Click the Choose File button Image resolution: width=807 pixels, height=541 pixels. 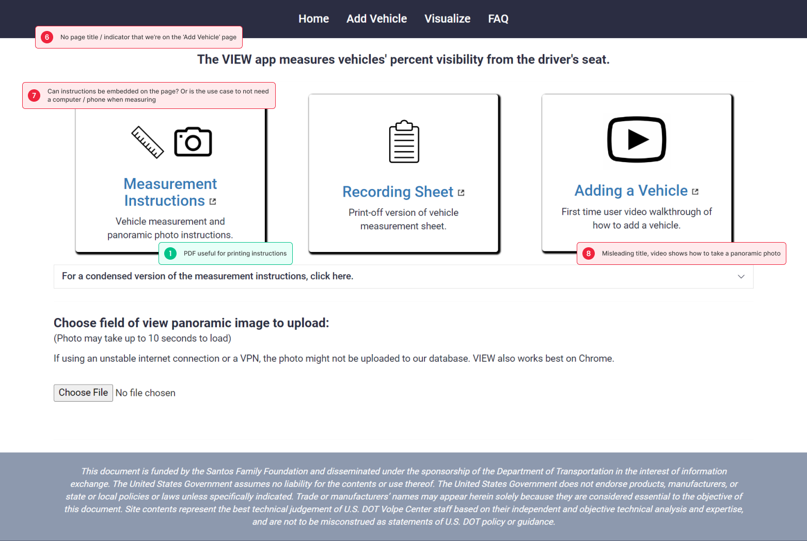[83, 393]
